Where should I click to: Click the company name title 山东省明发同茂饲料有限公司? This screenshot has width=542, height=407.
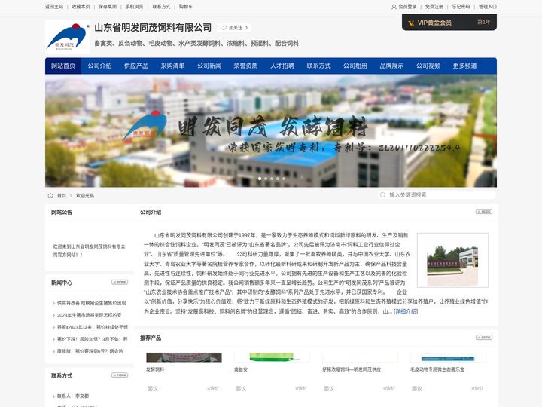pyautogui.click(x=153, y=28)
